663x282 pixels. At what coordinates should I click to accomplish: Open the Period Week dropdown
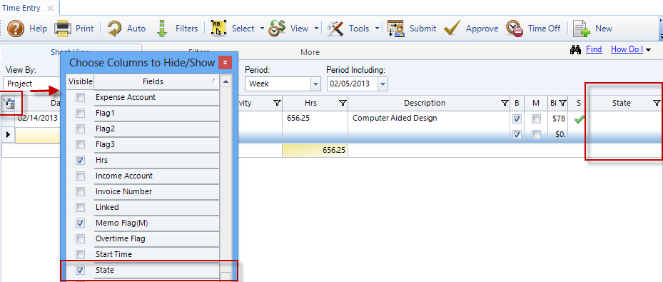coord(316,84)
